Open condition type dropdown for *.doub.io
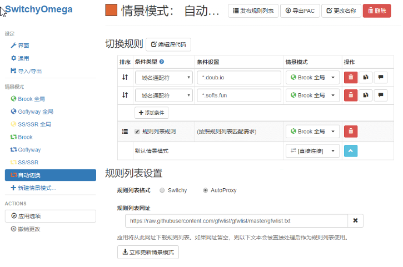403x267 pixels. (164, 78)
